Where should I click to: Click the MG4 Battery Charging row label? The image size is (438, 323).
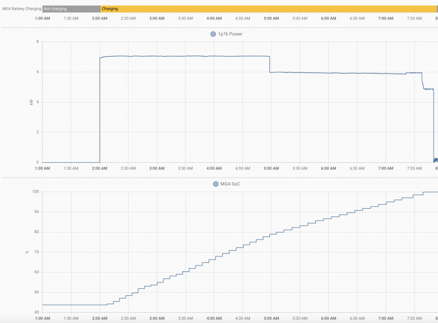coord(22,9)
